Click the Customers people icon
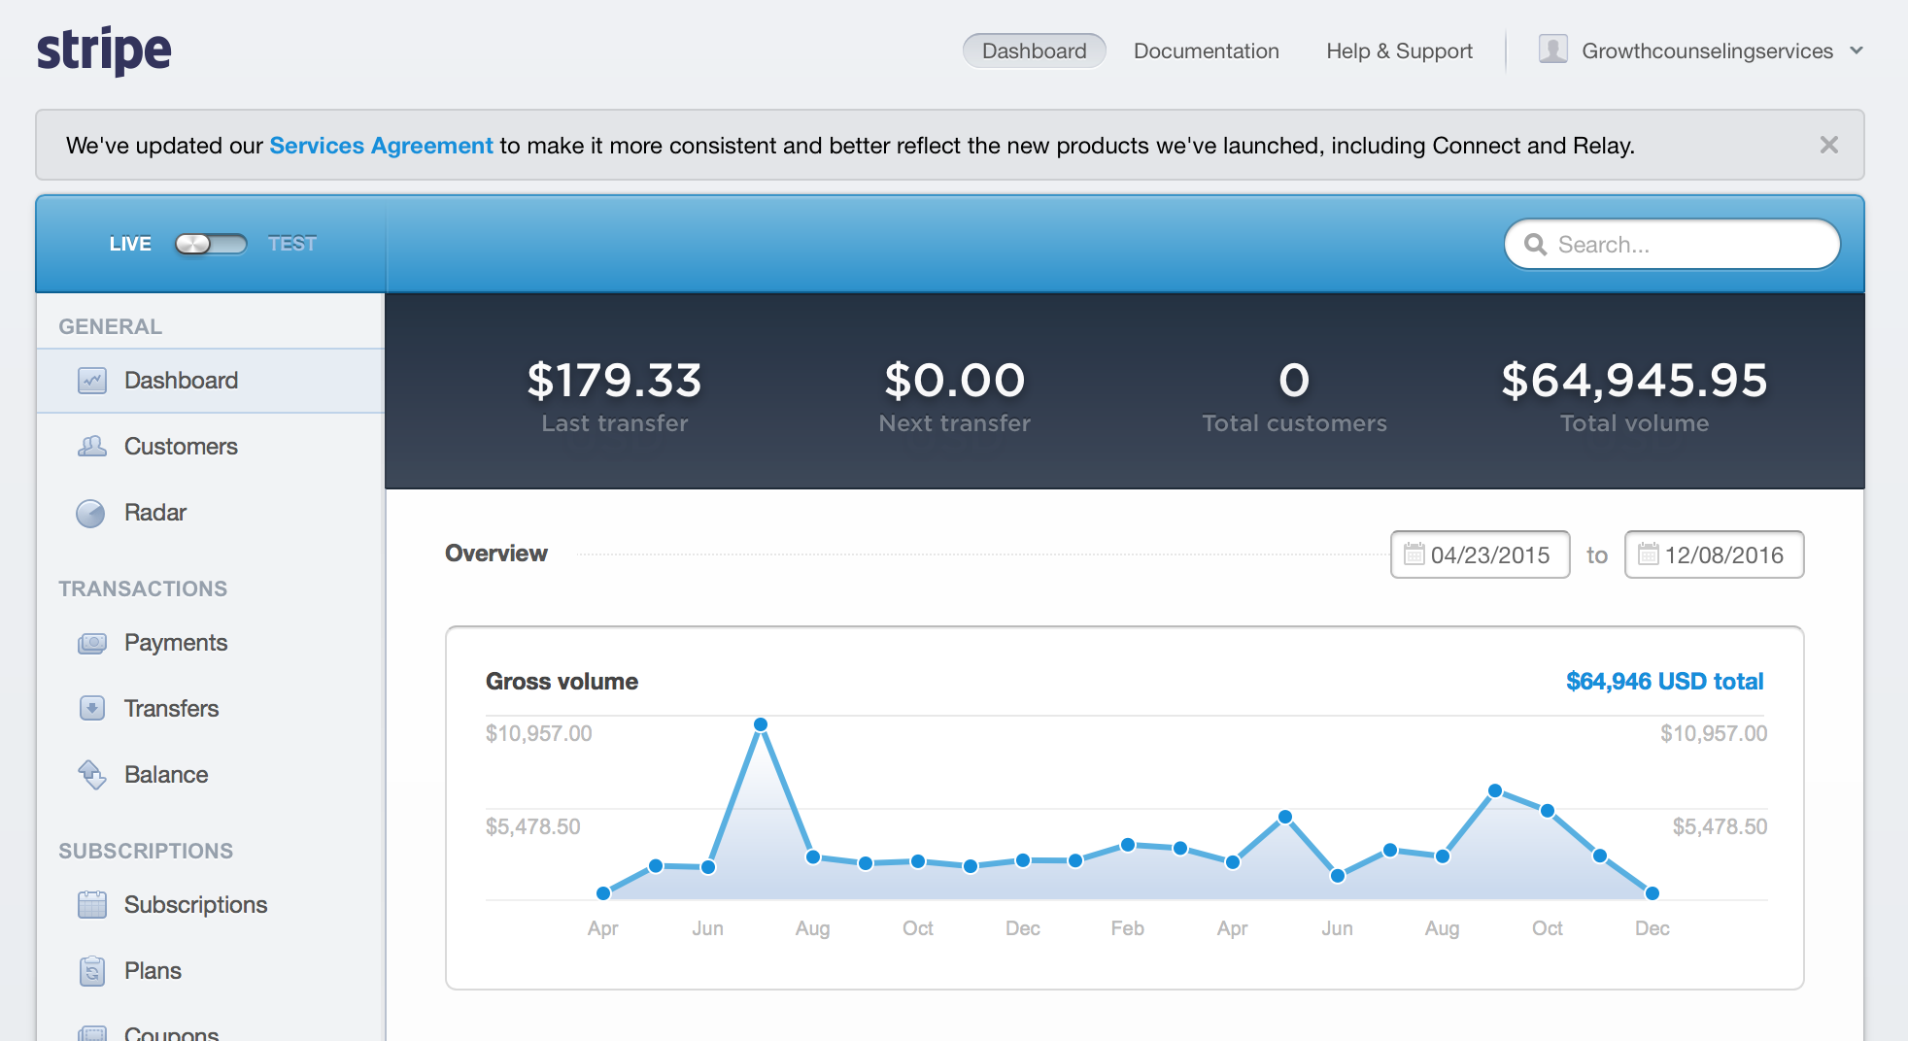Viewport: 1908px width, 1041px height. pyautogui.click(x=92, y=447)
